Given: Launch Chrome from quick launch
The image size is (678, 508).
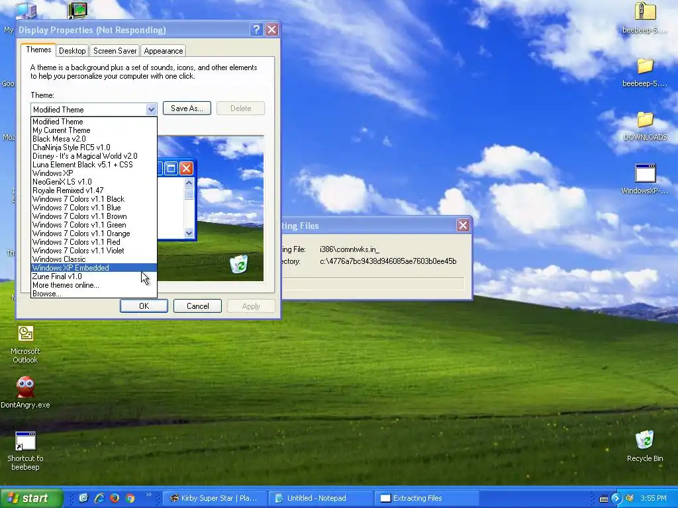Looking at the screenshot, I should [x=130, y=498].
